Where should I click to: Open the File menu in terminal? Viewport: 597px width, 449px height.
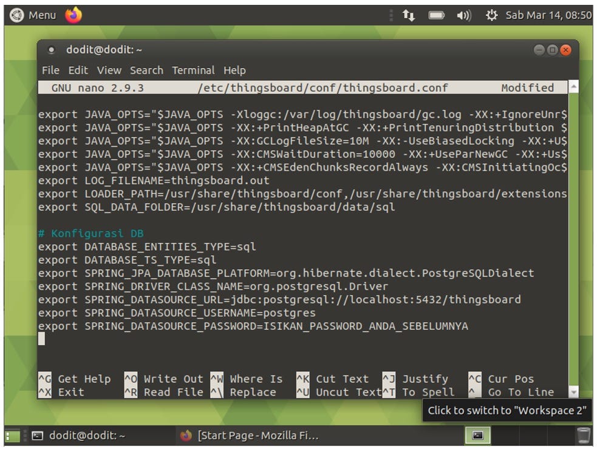pos(50,70)
